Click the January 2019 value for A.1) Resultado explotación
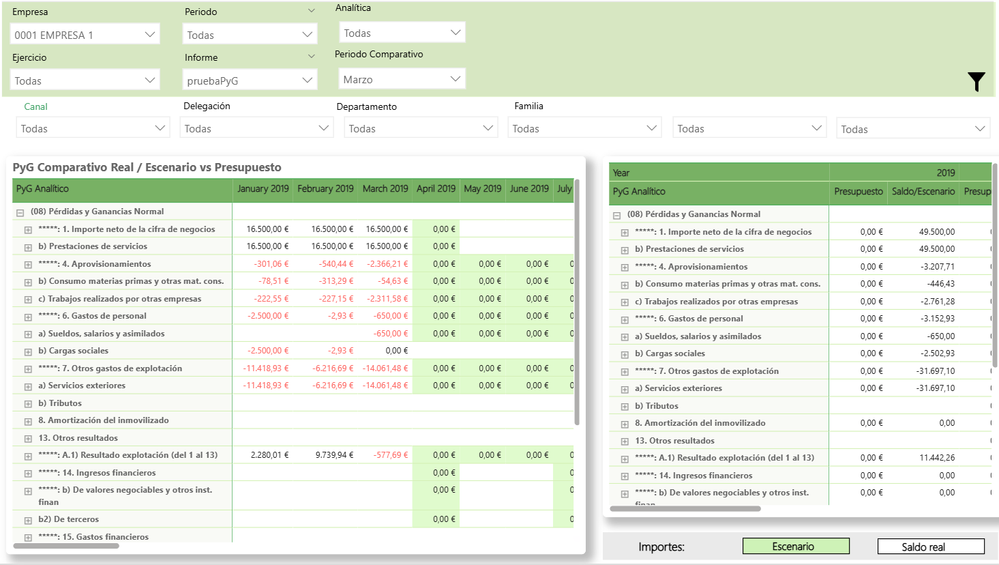Image resolution: width=999 pixels, height=565 pixels. (x=269, y=455)
